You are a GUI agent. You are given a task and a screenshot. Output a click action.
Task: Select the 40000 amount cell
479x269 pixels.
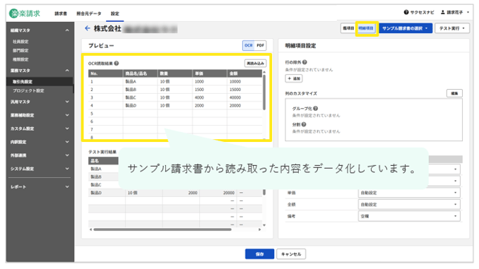click(x=244, y=97)
